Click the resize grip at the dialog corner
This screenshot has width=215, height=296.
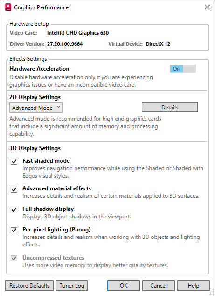coord(212,293)
